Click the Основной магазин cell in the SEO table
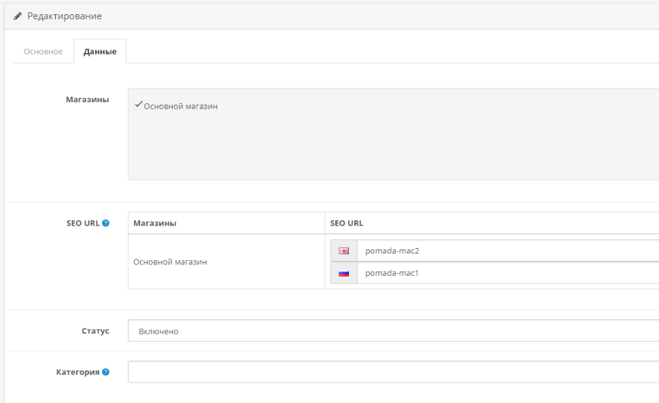Image resolution: width=659 pixels, height=403 pixels. coord(170,262)
